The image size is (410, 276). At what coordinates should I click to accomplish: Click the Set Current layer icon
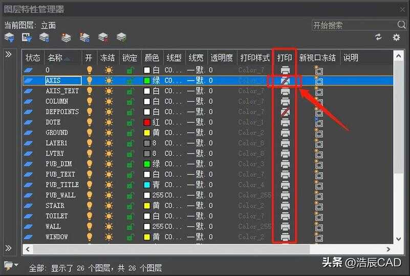click(x=121, y=37)
